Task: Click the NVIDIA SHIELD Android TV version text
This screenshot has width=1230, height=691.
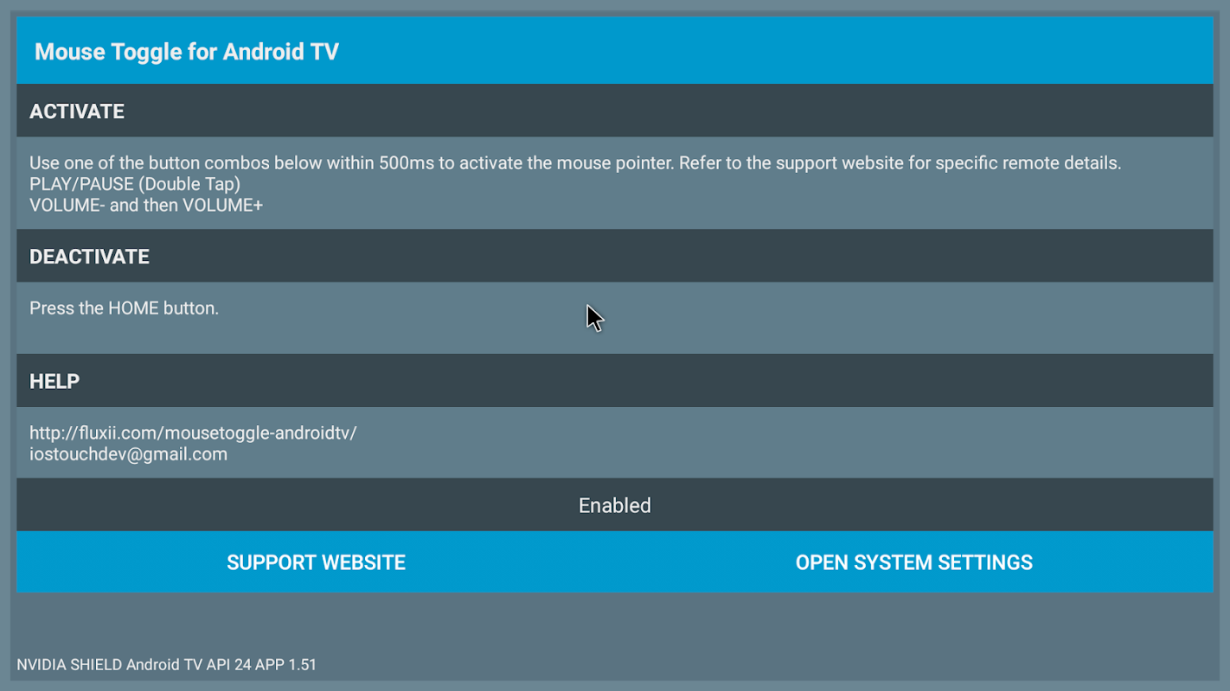Action: 167,665
